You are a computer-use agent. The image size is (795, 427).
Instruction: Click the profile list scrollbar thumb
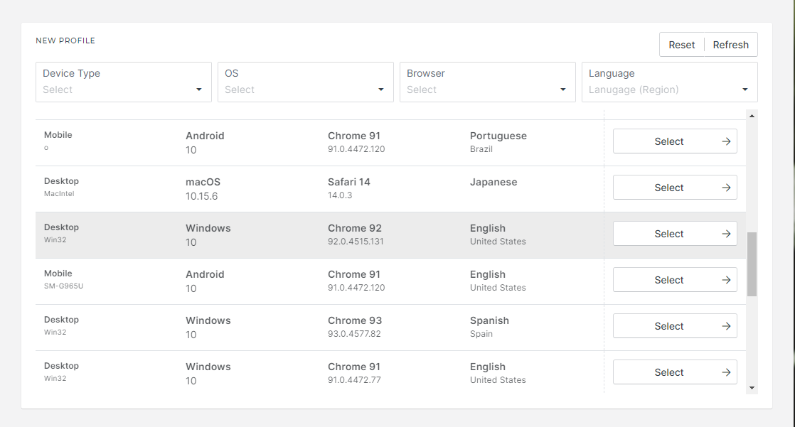click(752, 264)
